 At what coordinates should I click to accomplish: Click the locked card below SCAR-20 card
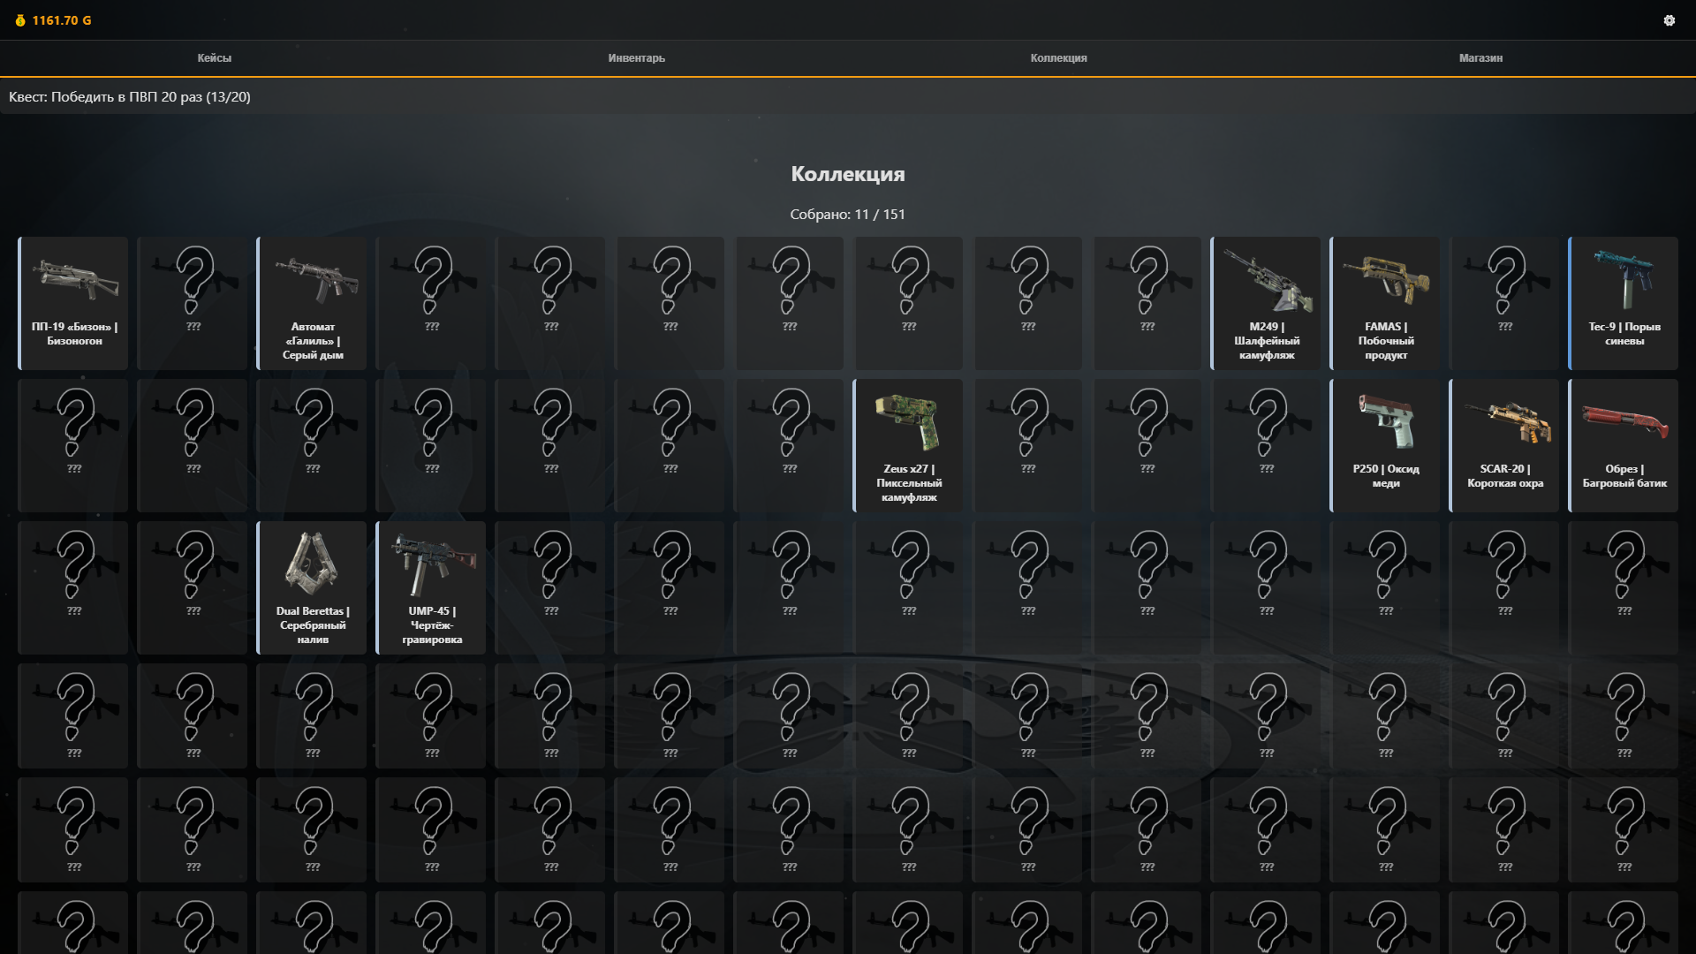click(x=1504, y=587)
